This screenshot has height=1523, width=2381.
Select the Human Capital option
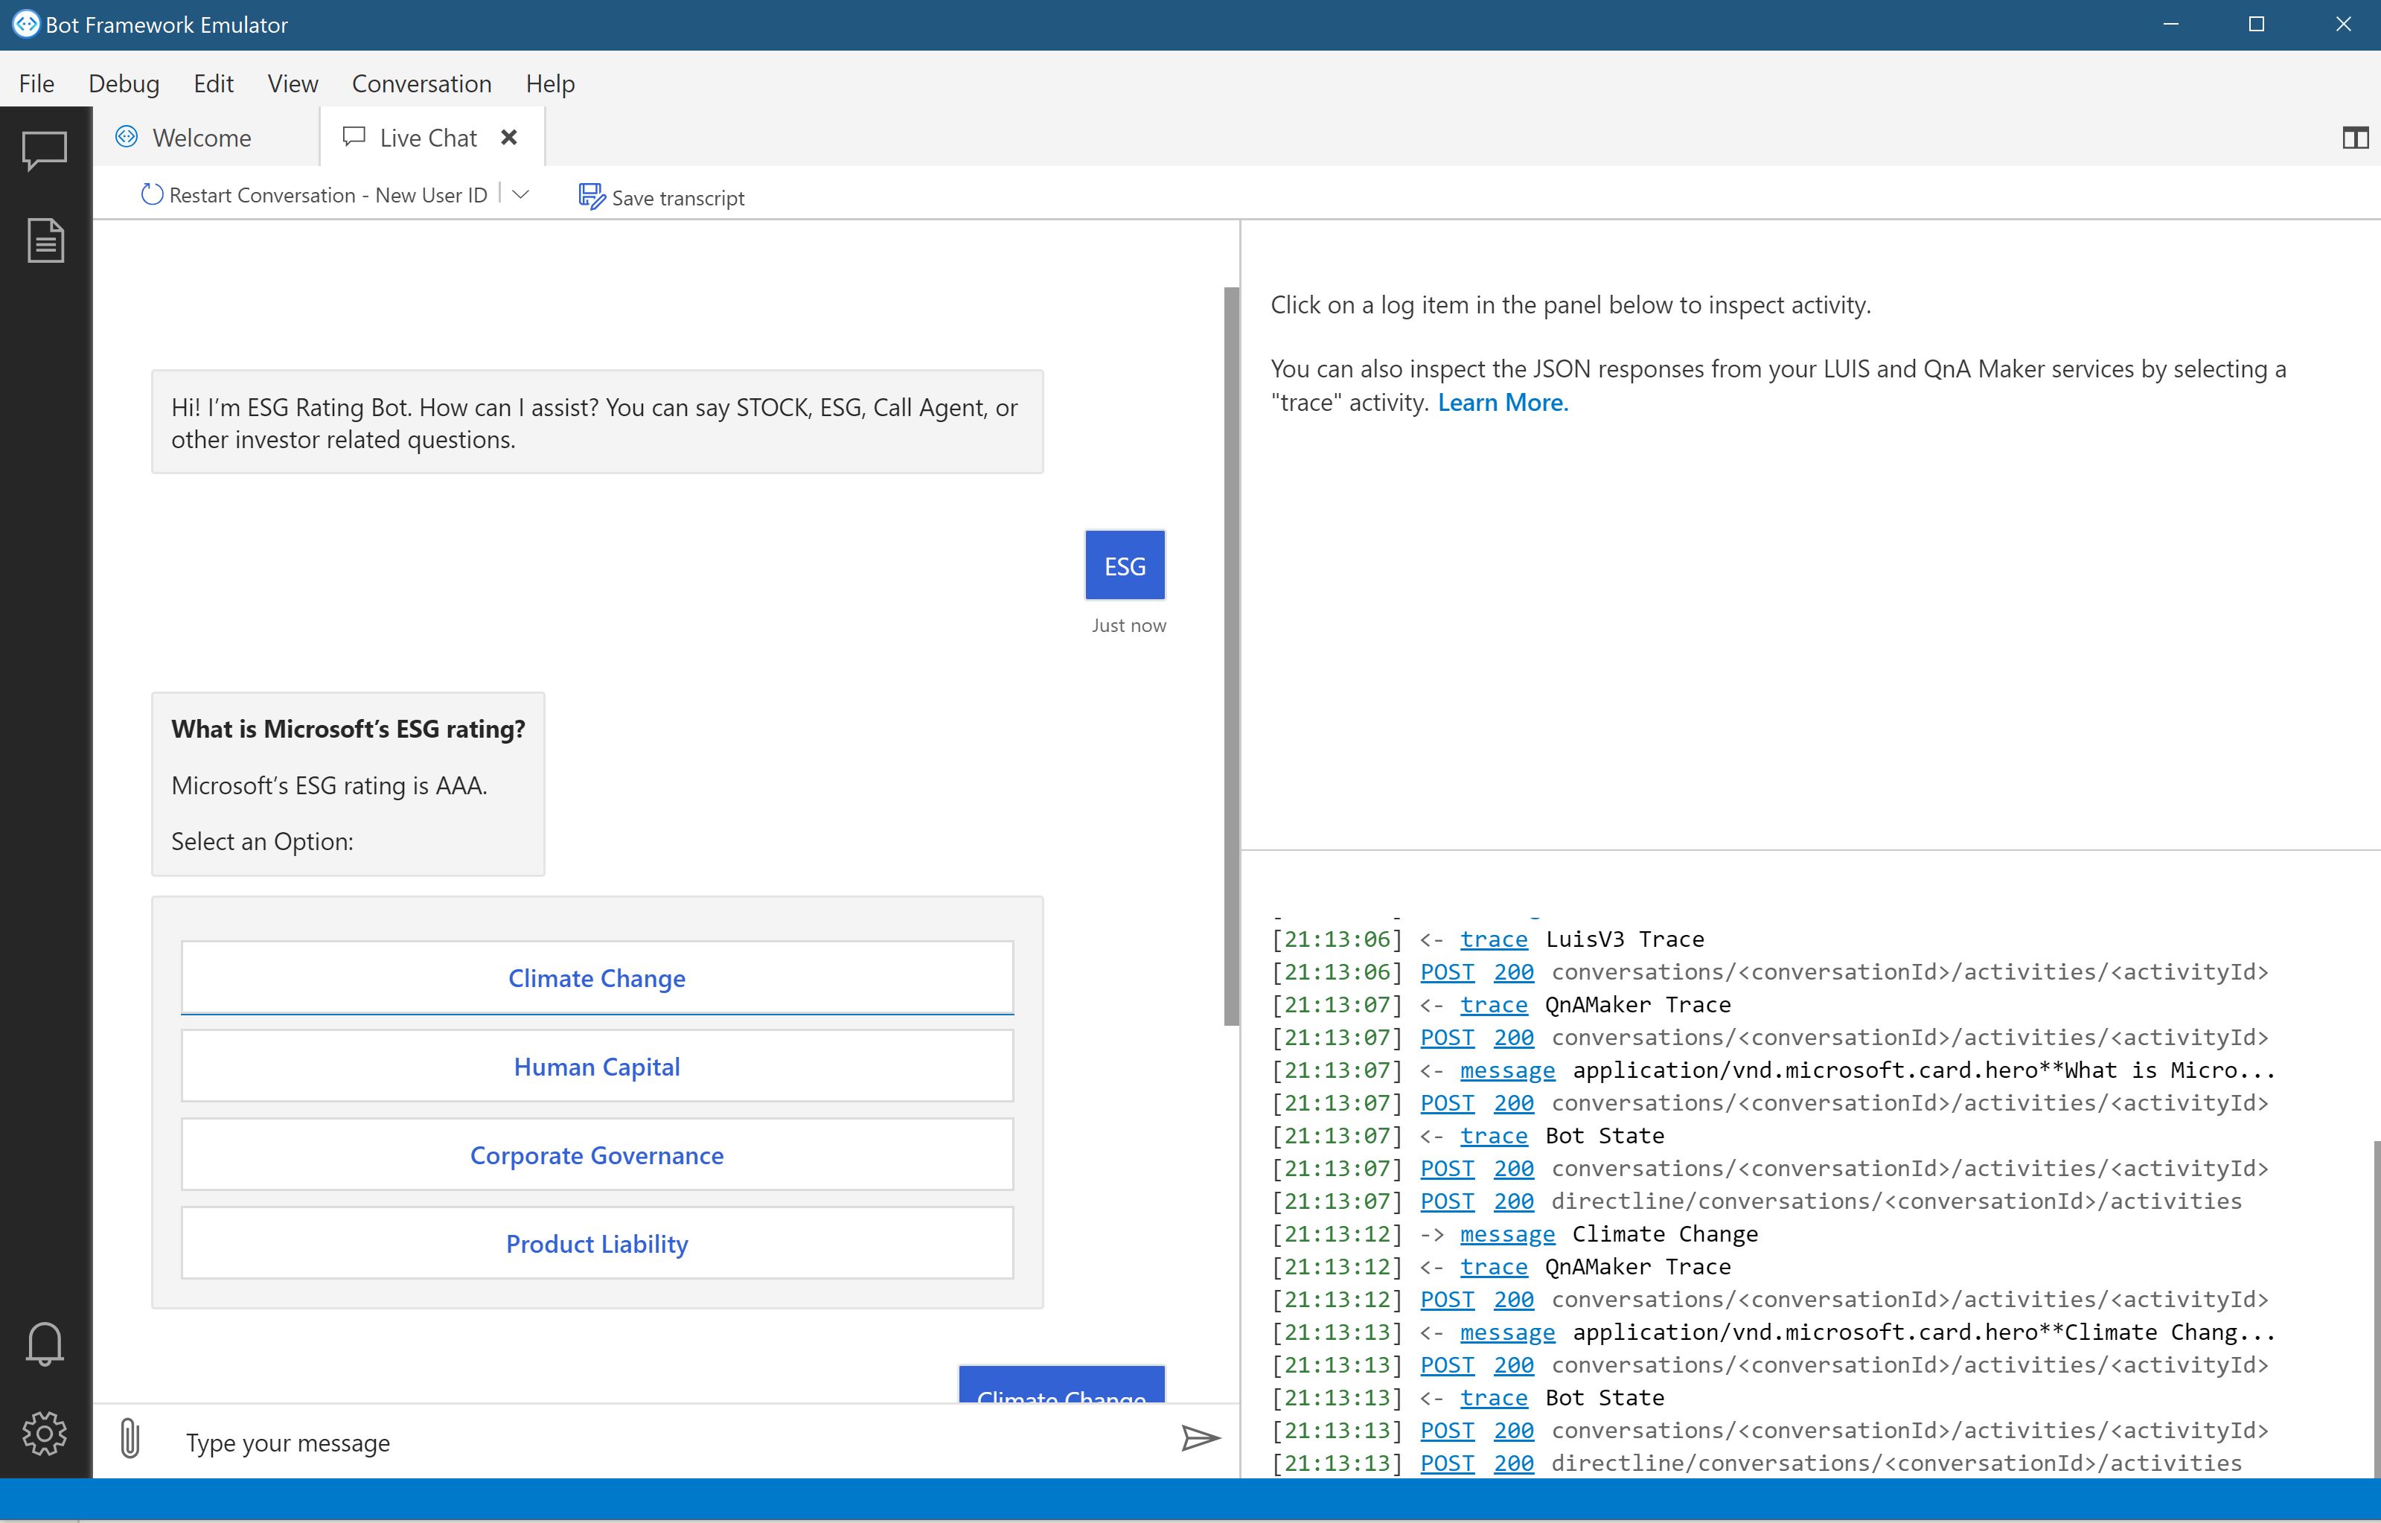coord(597,1066)
